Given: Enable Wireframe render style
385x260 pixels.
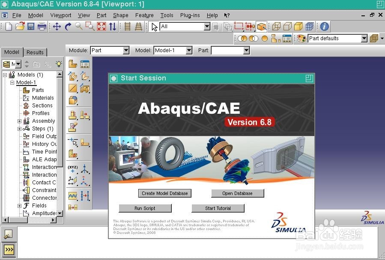Looking at the screenshot, I should [277, 26].
